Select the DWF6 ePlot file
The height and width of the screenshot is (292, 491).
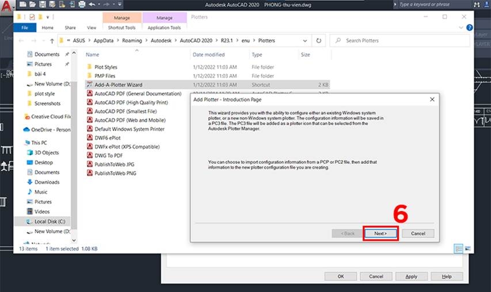[x=108, y=138]
